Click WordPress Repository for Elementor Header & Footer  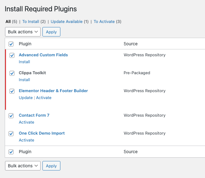(145, 91)
